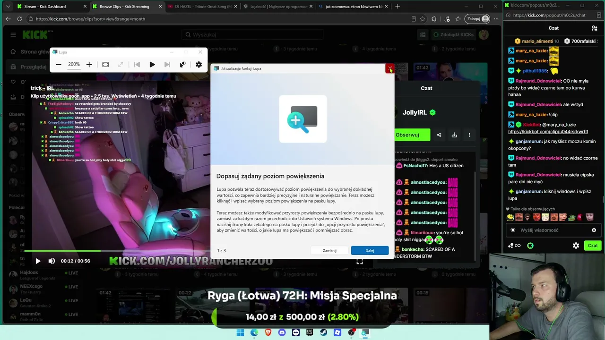Bookmark this page with star icon
The image size is (605, 340).
[423, 19]
